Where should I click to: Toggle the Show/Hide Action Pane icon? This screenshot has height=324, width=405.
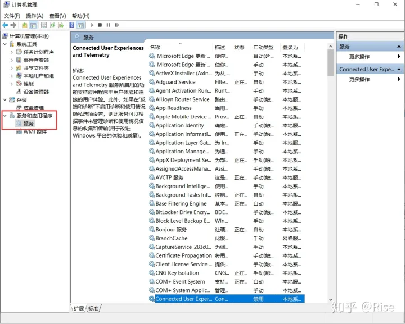pos(80,25)
